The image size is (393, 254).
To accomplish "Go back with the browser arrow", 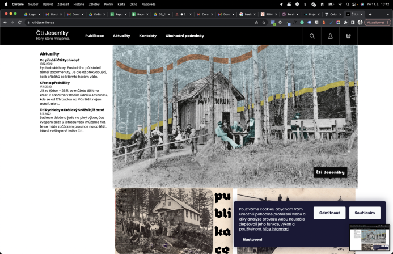I will click(5, 22).
